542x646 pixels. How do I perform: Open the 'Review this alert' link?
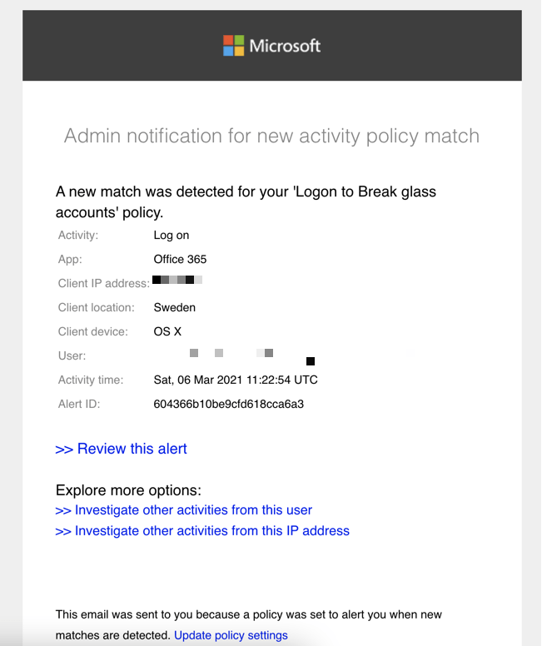[122, 449]
